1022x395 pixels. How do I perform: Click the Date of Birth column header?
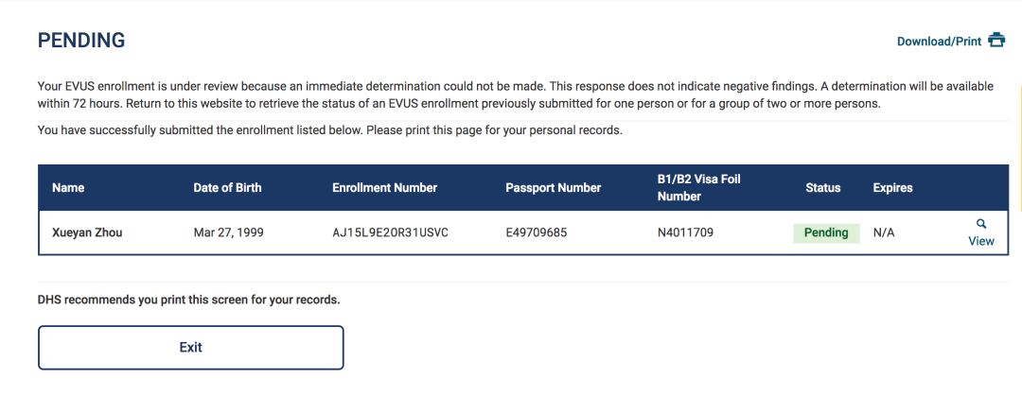coord(227,187)
